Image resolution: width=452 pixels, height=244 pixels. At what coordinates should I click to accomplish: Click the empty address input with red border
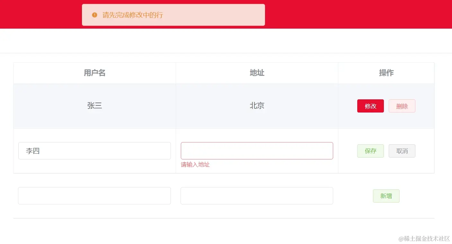point(257,151)
